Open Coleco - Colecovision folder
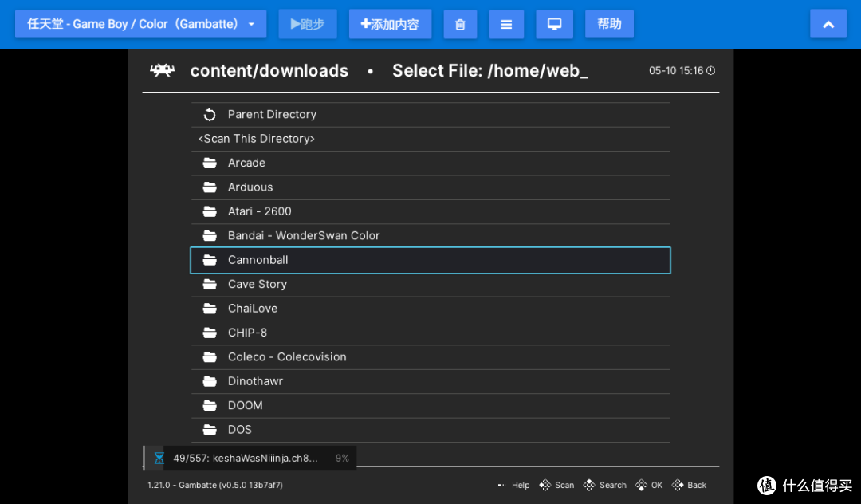This screenshot has height=504, width=861. coord(431,356)
